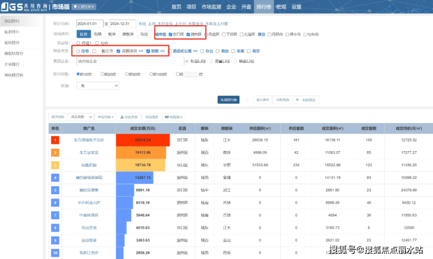Screen dimensions: 433x259
Task: Select the 前20位 ranking radio button
Action: (x=102, y=74)
